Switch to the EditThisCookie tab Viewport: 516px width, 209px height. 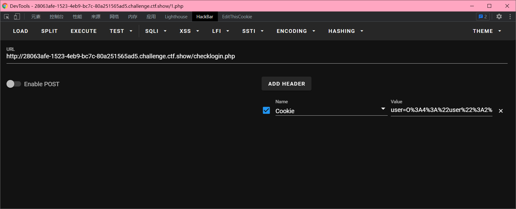[237, 16]
